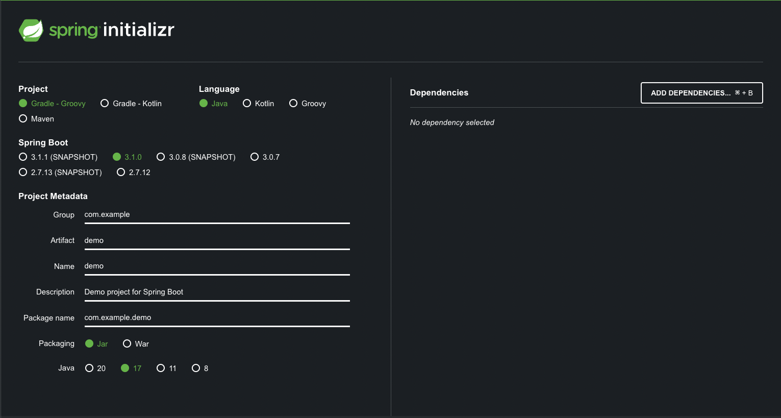Select Spring Boot version 3.0.7
The image size is (781, 418).
pyautogui.click(x=265, y=157)
